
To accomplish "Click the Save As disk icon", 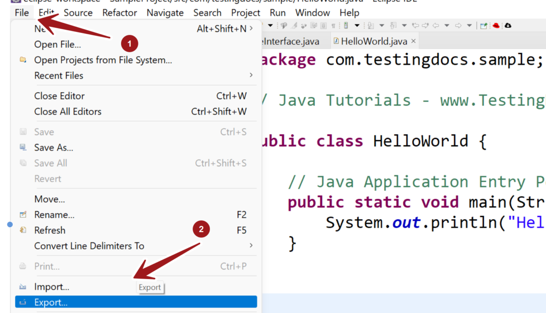I will pyautogui.click(x=23, y=147).
